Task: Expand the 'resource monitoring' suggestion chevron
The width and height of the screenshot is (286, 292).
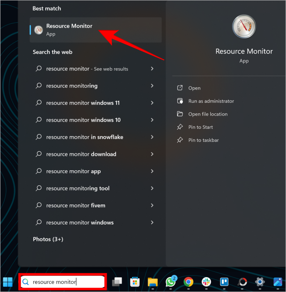Action: coord(152,86)
